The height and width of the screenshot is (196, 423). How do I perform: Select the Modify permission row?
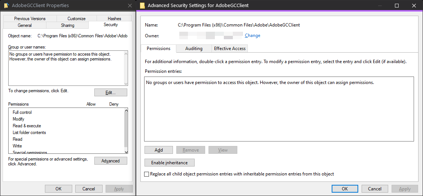(66, 119)
